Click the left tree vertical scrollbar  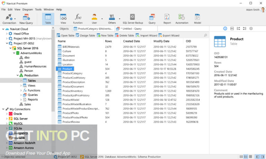coord(53,70)
